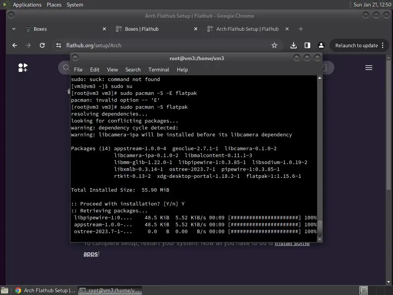Click the Chrome page scrollbar thumb
This screenshot has height=295, width=393.
tap(388, 125)
